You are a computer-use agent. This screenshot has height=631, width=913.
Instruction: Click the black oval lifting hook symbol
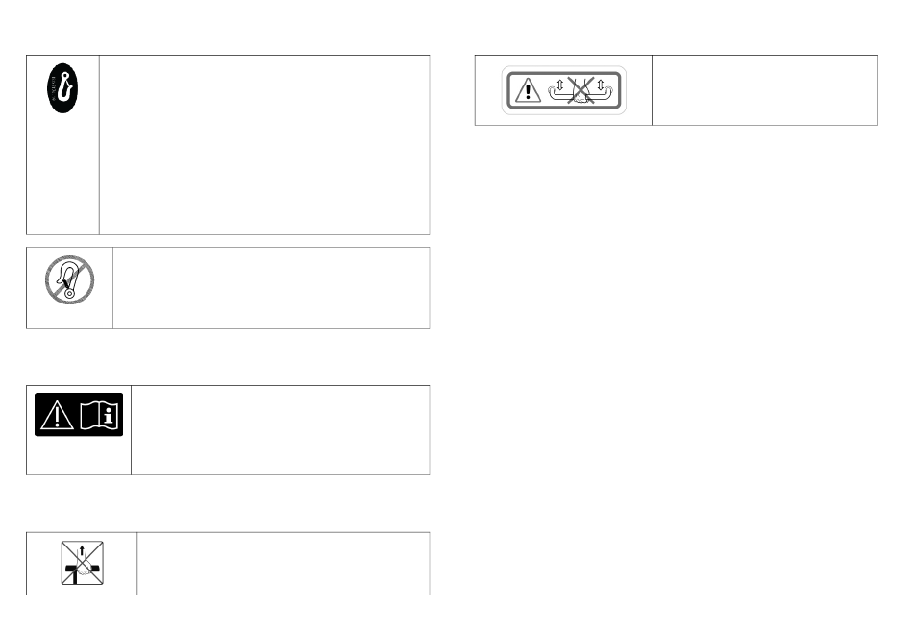pos(62,88)
